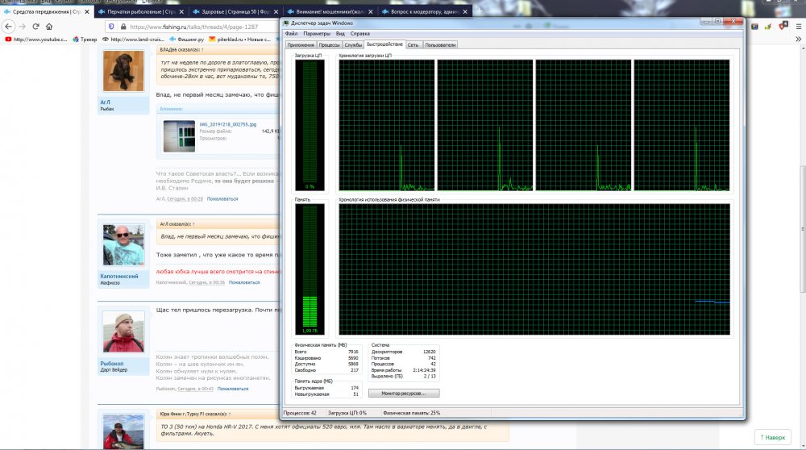Click the first CPU core history graph
806x450 pixels.
[x=387, y=125]
